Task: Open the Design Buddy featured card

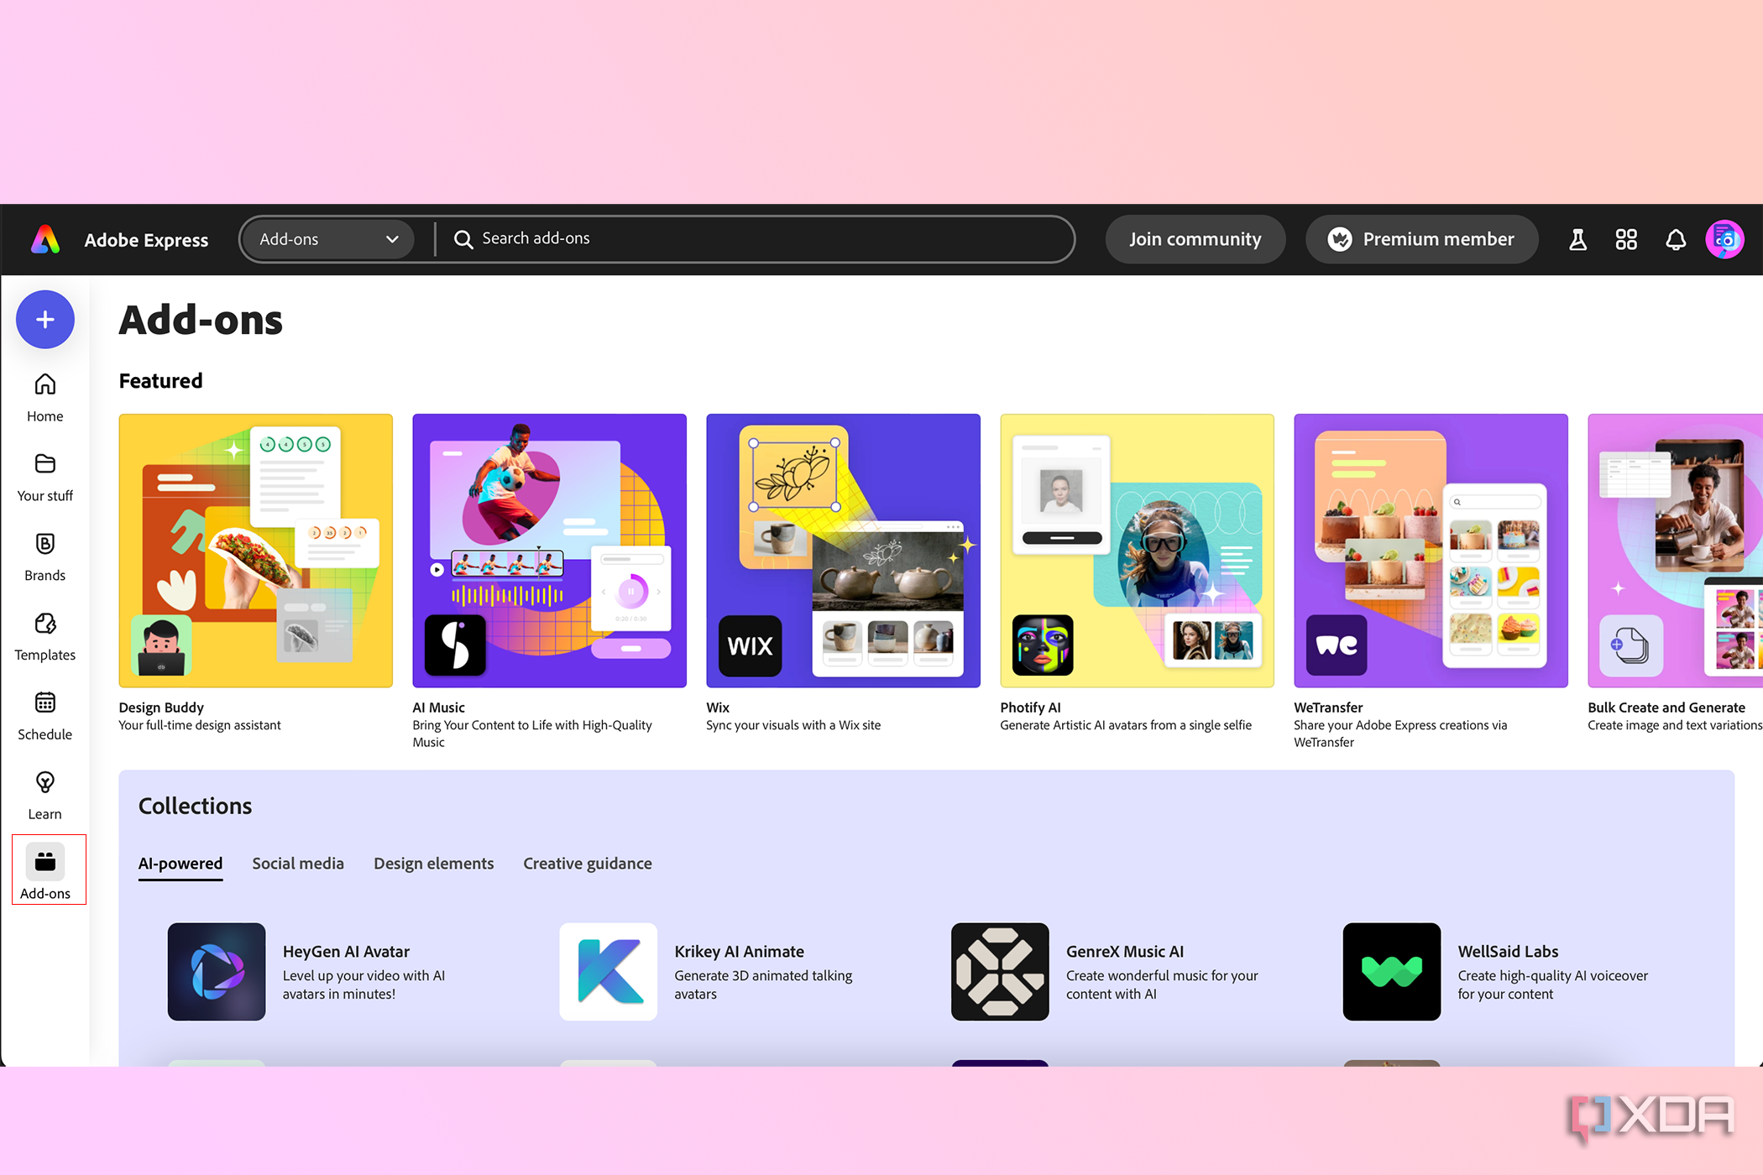Action: (x=256, y=551)
